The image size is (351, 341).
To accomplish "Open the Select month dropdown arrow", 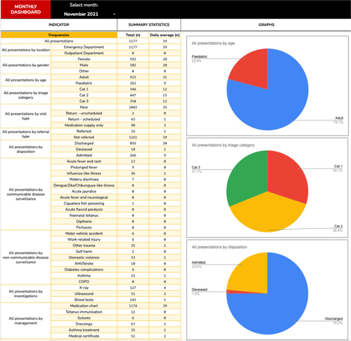I will (x=114, y=14).
